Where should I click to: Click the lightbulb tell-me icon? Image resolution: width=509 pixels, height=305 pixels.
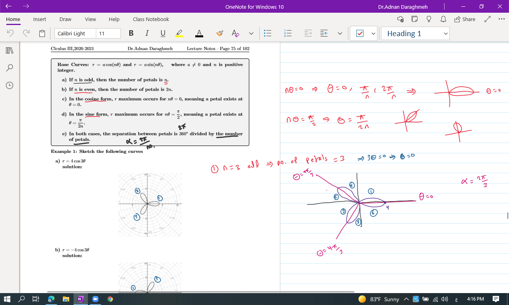point(429,19)
